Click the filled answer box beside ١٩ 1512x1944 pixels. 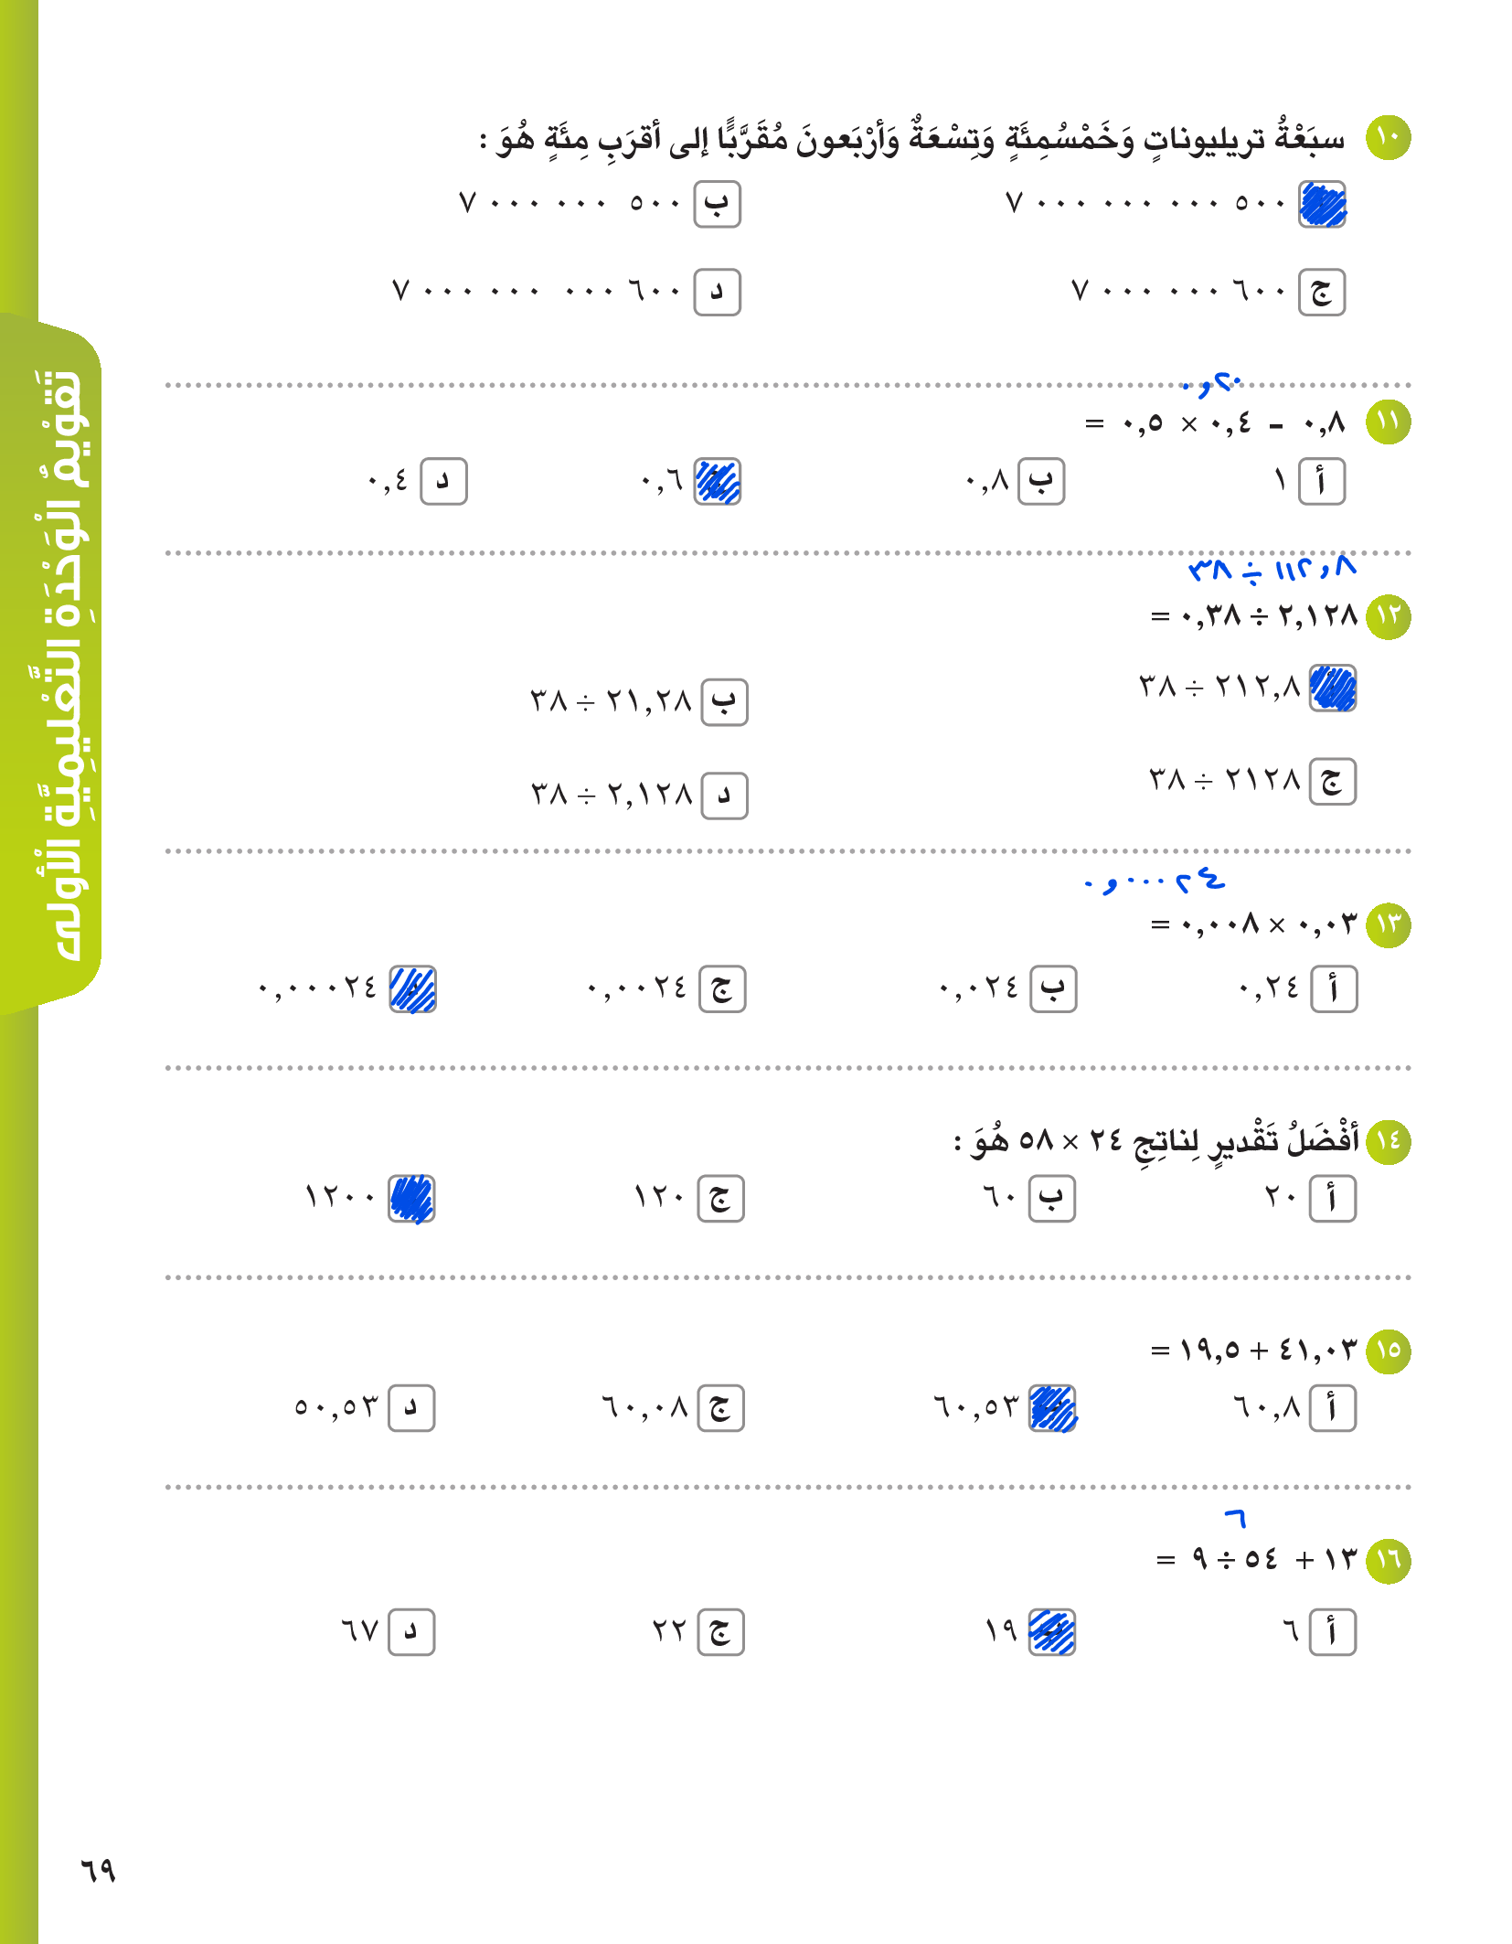pos(1052,1632)
